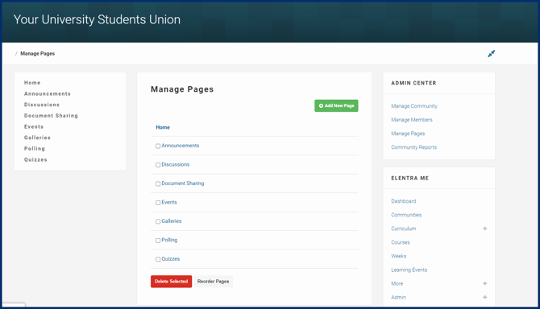The width and height of the screenshot is (540, 309).
Task: Go to Dashboard in Elentra ME
Action: (404, 201)
